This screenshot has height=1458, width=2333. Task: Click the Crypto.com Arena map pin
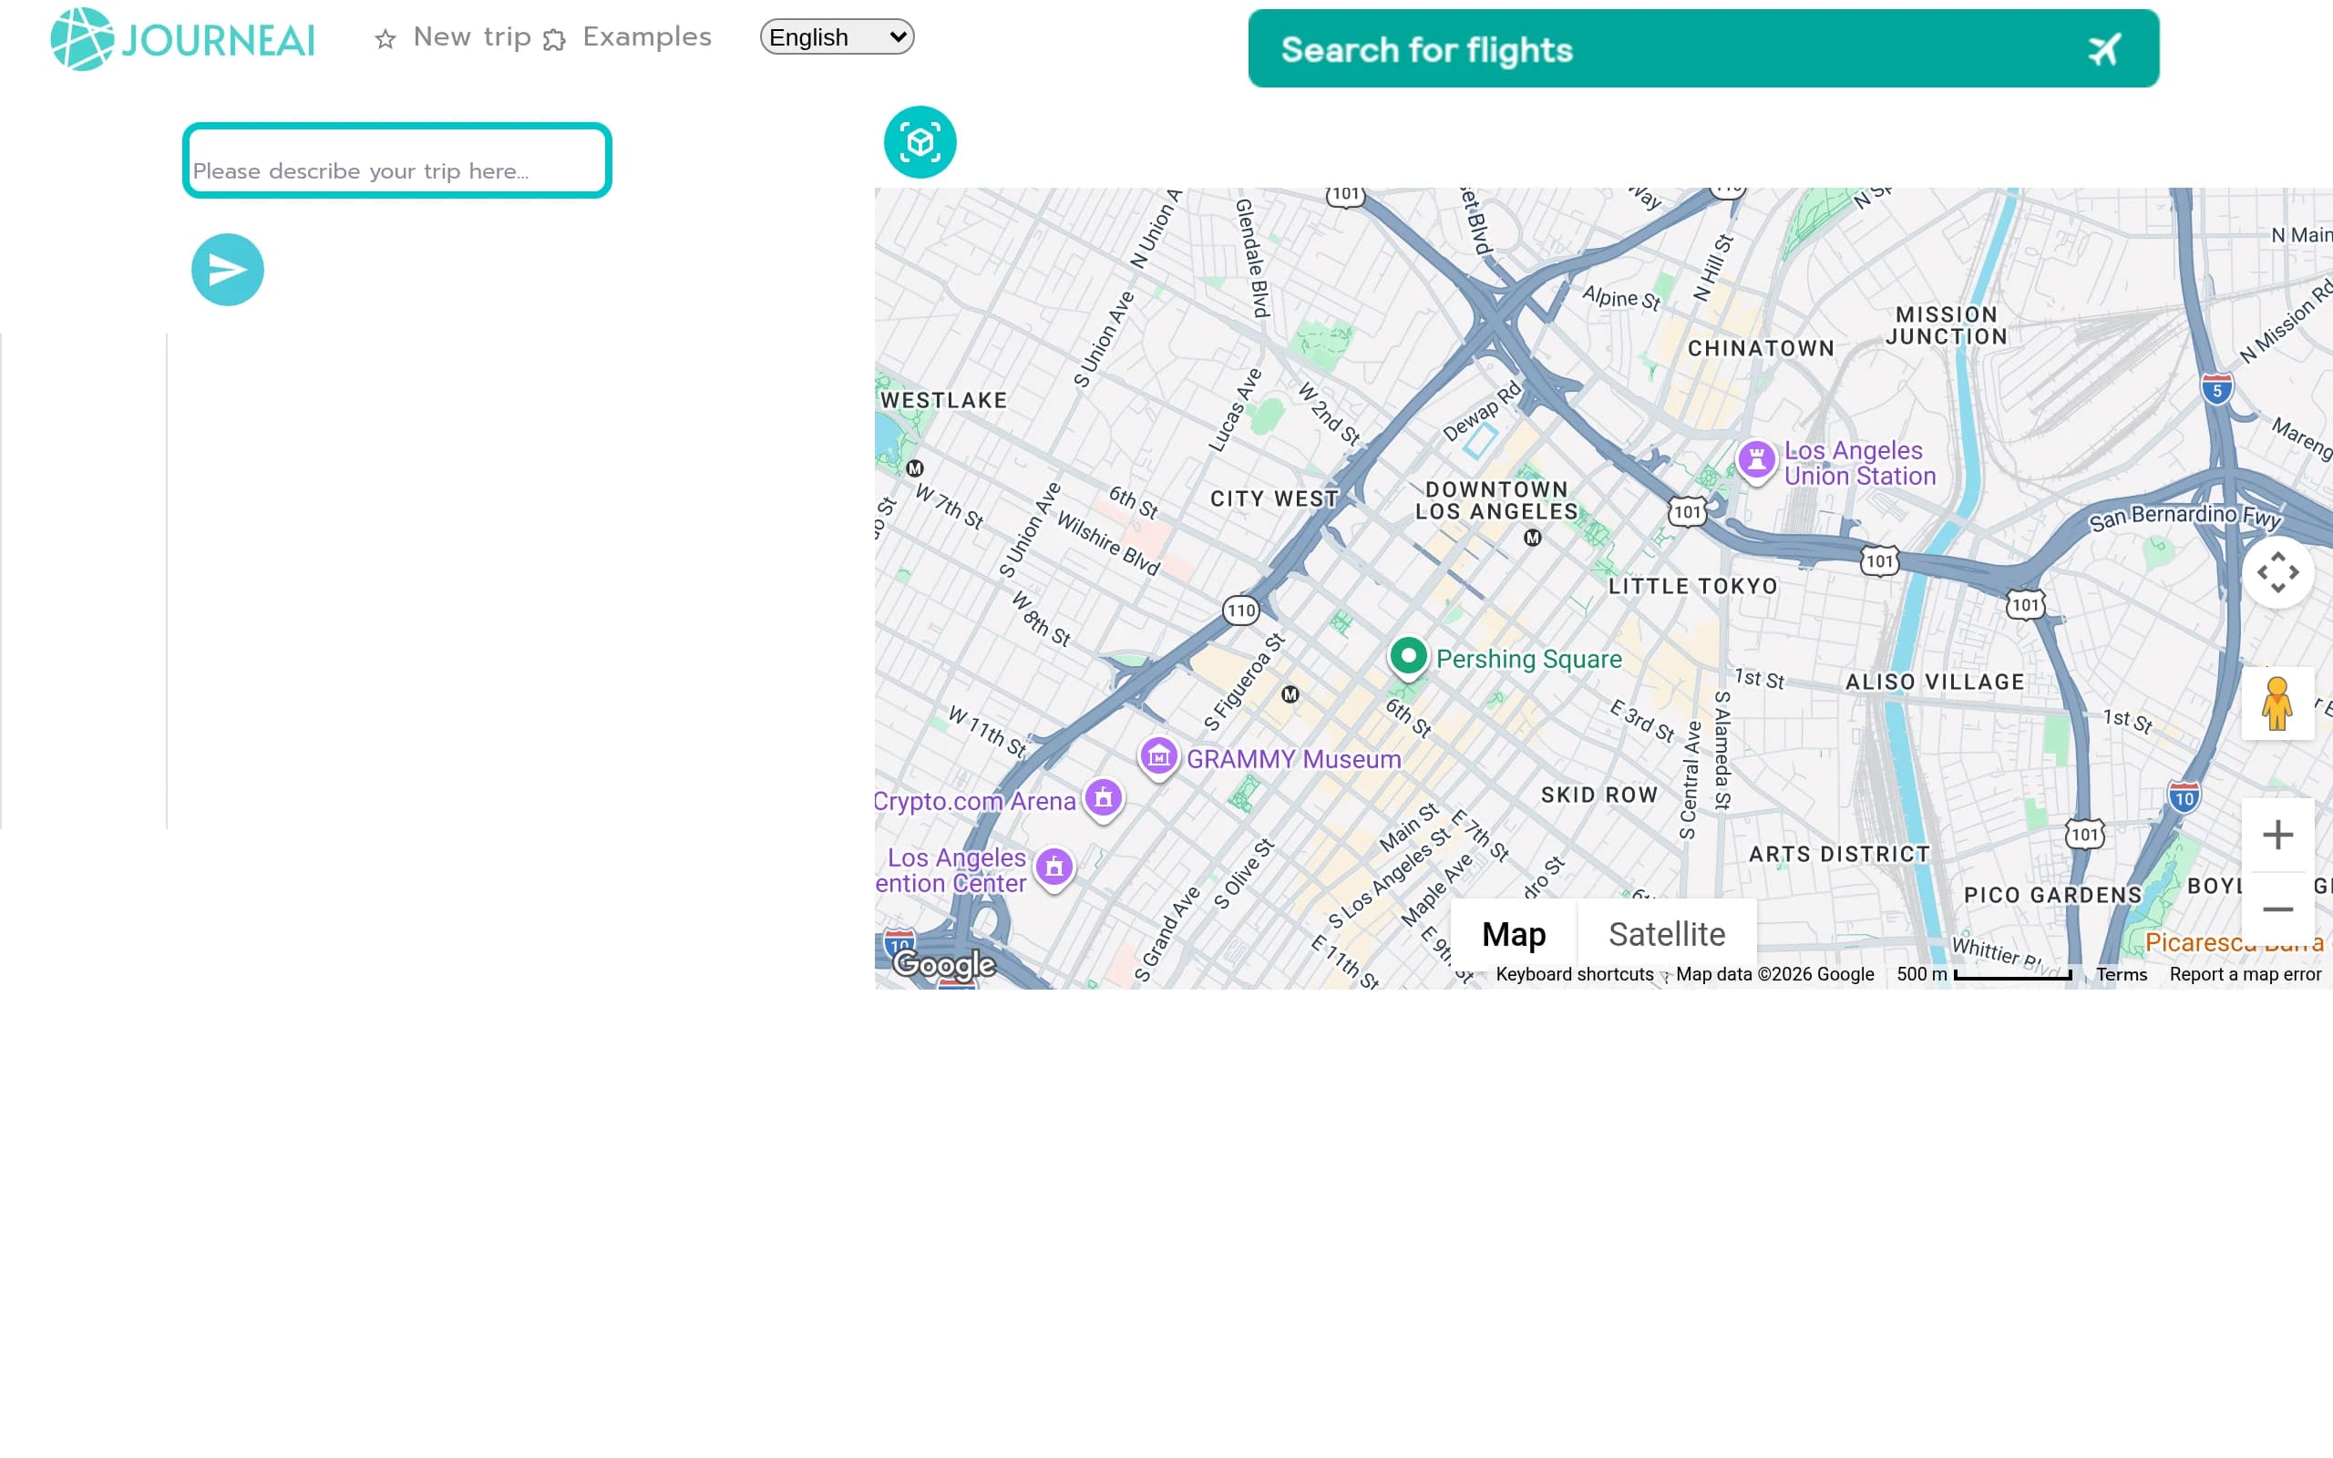coord(1104,799)
